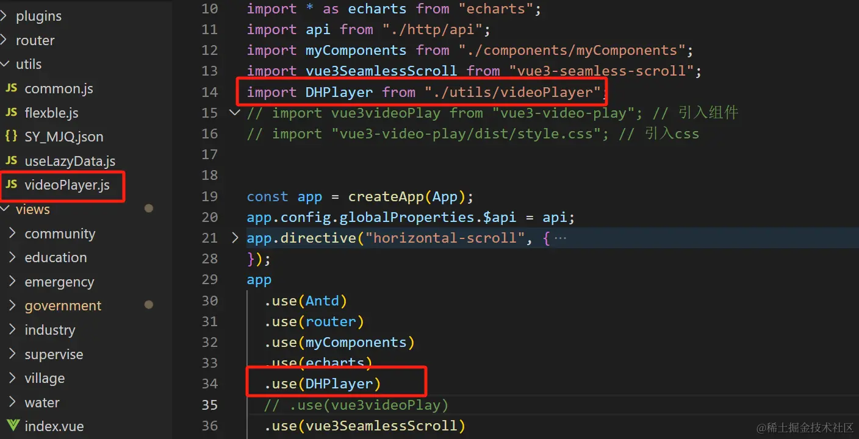
Task: Expand the government folder chevron
Action: (13, 306)
